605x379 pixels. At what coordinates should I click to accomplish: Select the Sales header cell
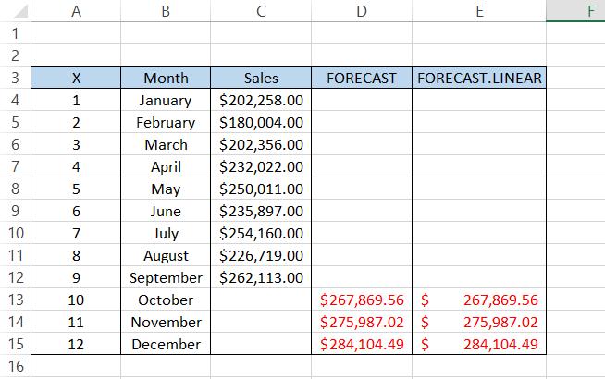click(261, 78)
